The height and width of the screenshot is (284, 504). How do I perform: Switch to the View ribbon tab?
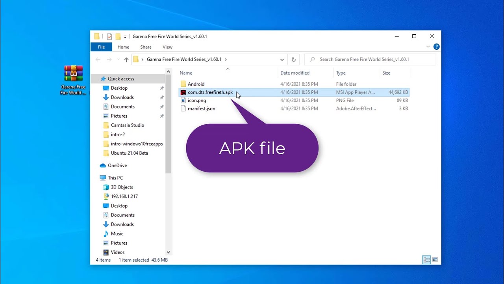click(167, 47)
